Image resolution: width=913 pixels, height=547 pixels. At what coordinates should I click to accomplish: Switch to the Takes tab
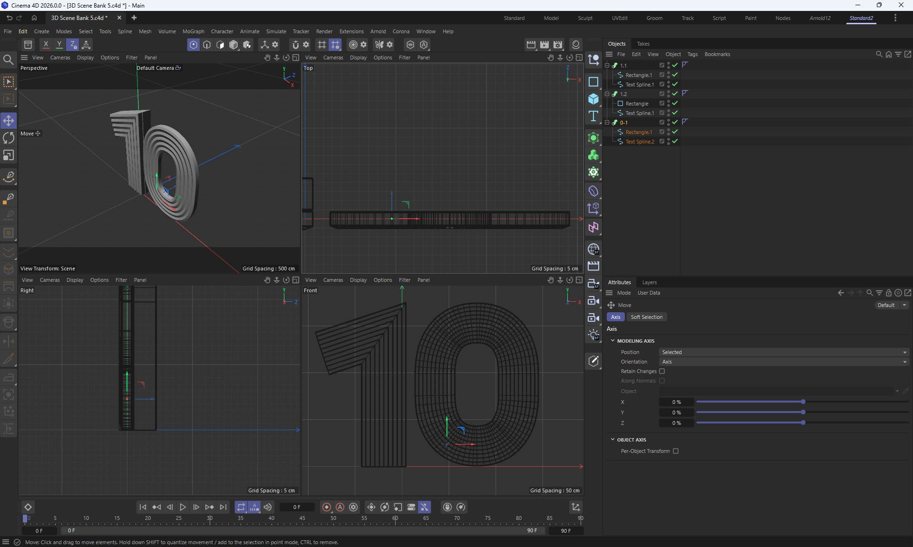(x=643, y=44)
